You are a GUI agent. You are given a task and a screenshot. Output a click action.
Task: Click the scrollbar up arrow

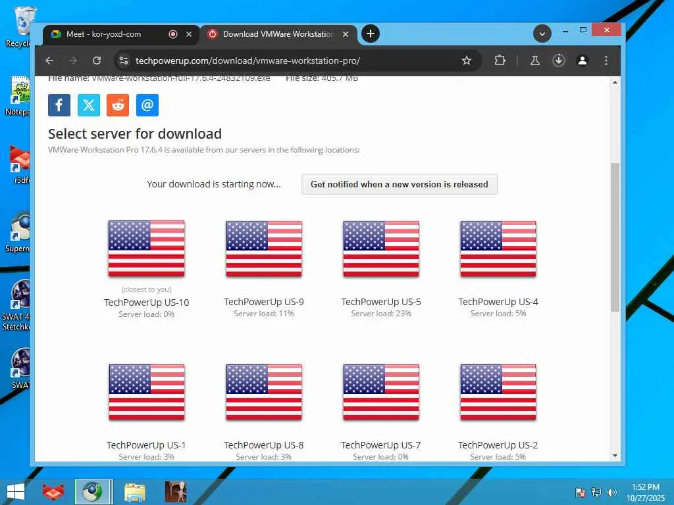click(615, 82)
